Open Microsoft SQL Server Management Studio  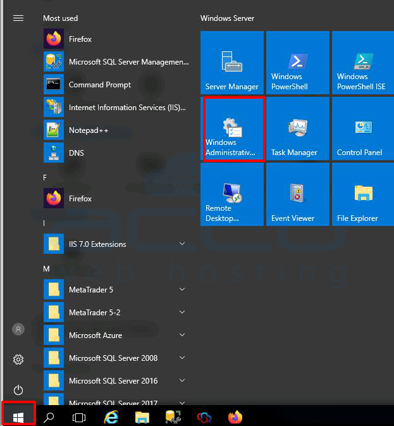[116, 61]
